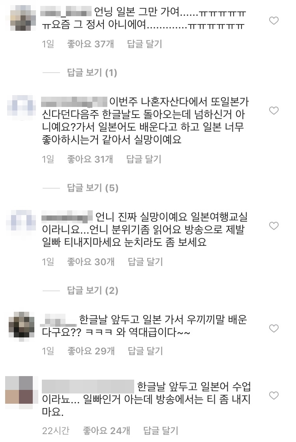This screenshot has width=296, height=442.
Task: Open profile picture of first commenter
Action: point(22,18)
